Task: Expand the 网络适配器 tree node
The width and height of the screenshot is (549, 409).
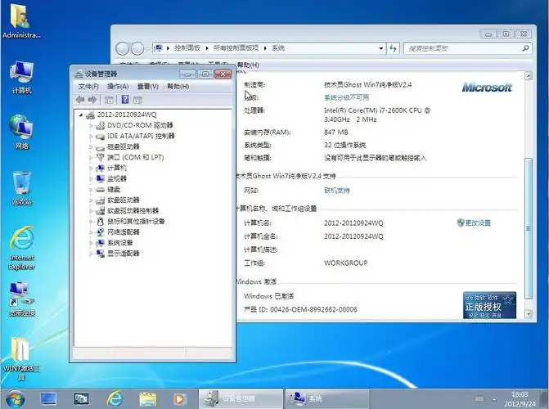Action: (x=90, y=231)
